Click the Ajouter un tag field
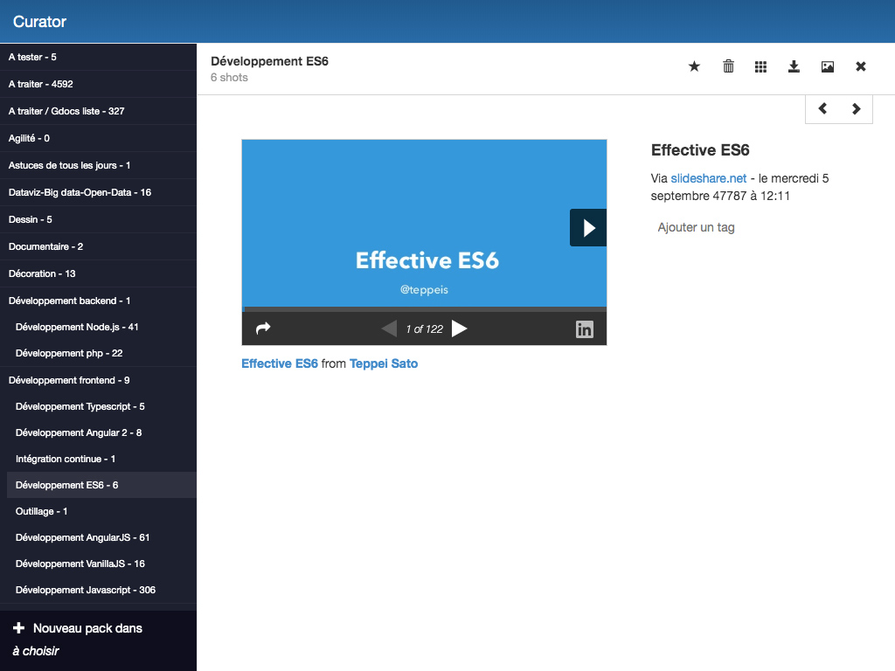This screenshot has width=895, height=671. tap(696, 227)
